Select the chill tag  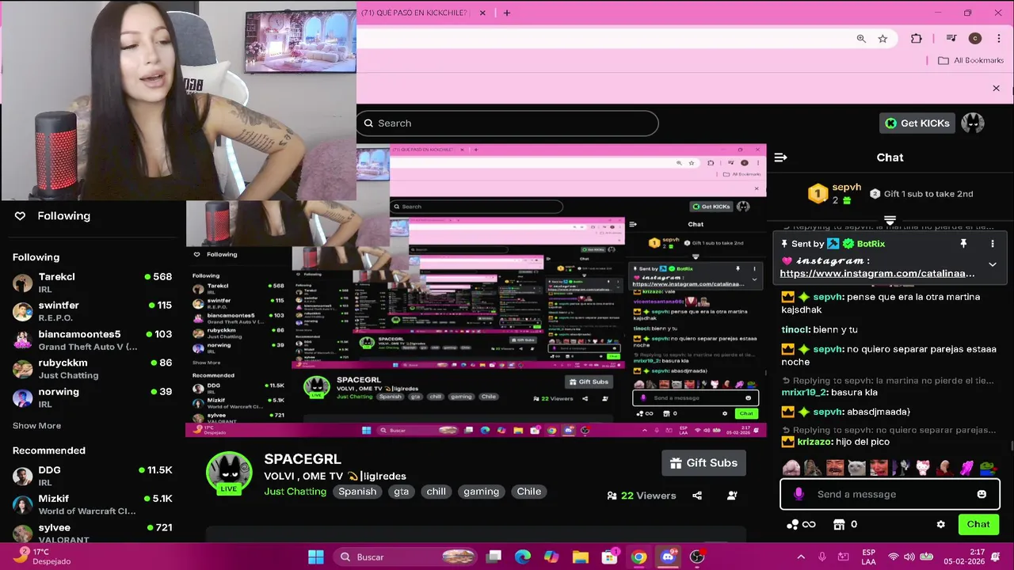[436, 492]
